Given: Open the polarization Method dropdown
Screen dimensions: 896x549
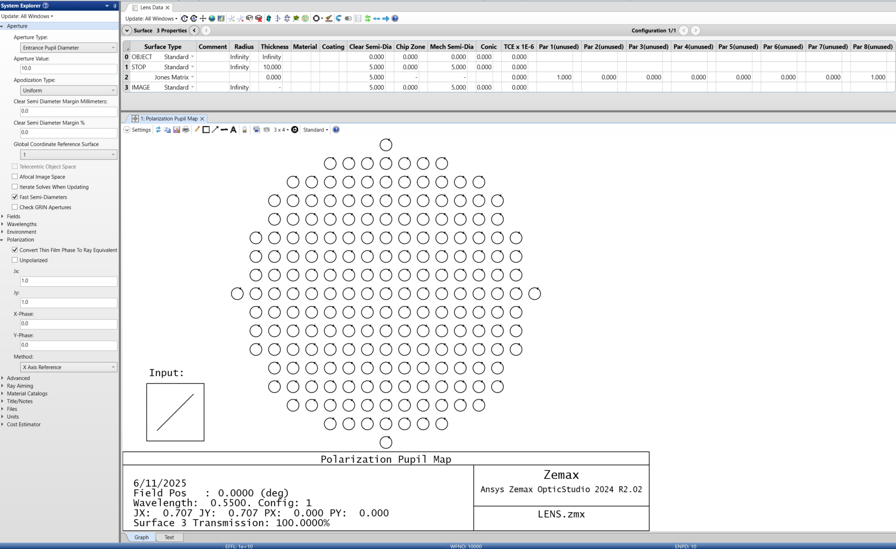Looking at the screenshot, I should [x=69, y=367].
